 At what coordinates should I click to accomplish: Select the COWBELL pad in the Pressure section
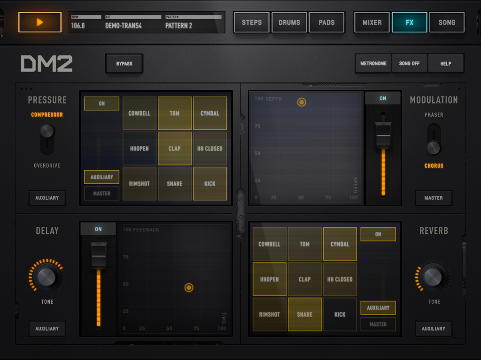click(139, 113)
